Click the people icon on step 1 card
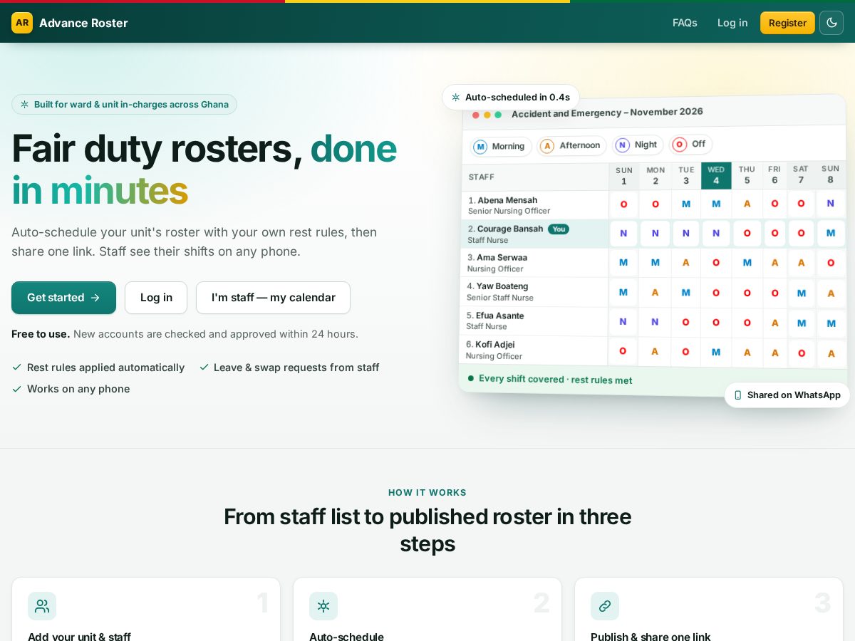Screen dimensions: 855x641 42,606
